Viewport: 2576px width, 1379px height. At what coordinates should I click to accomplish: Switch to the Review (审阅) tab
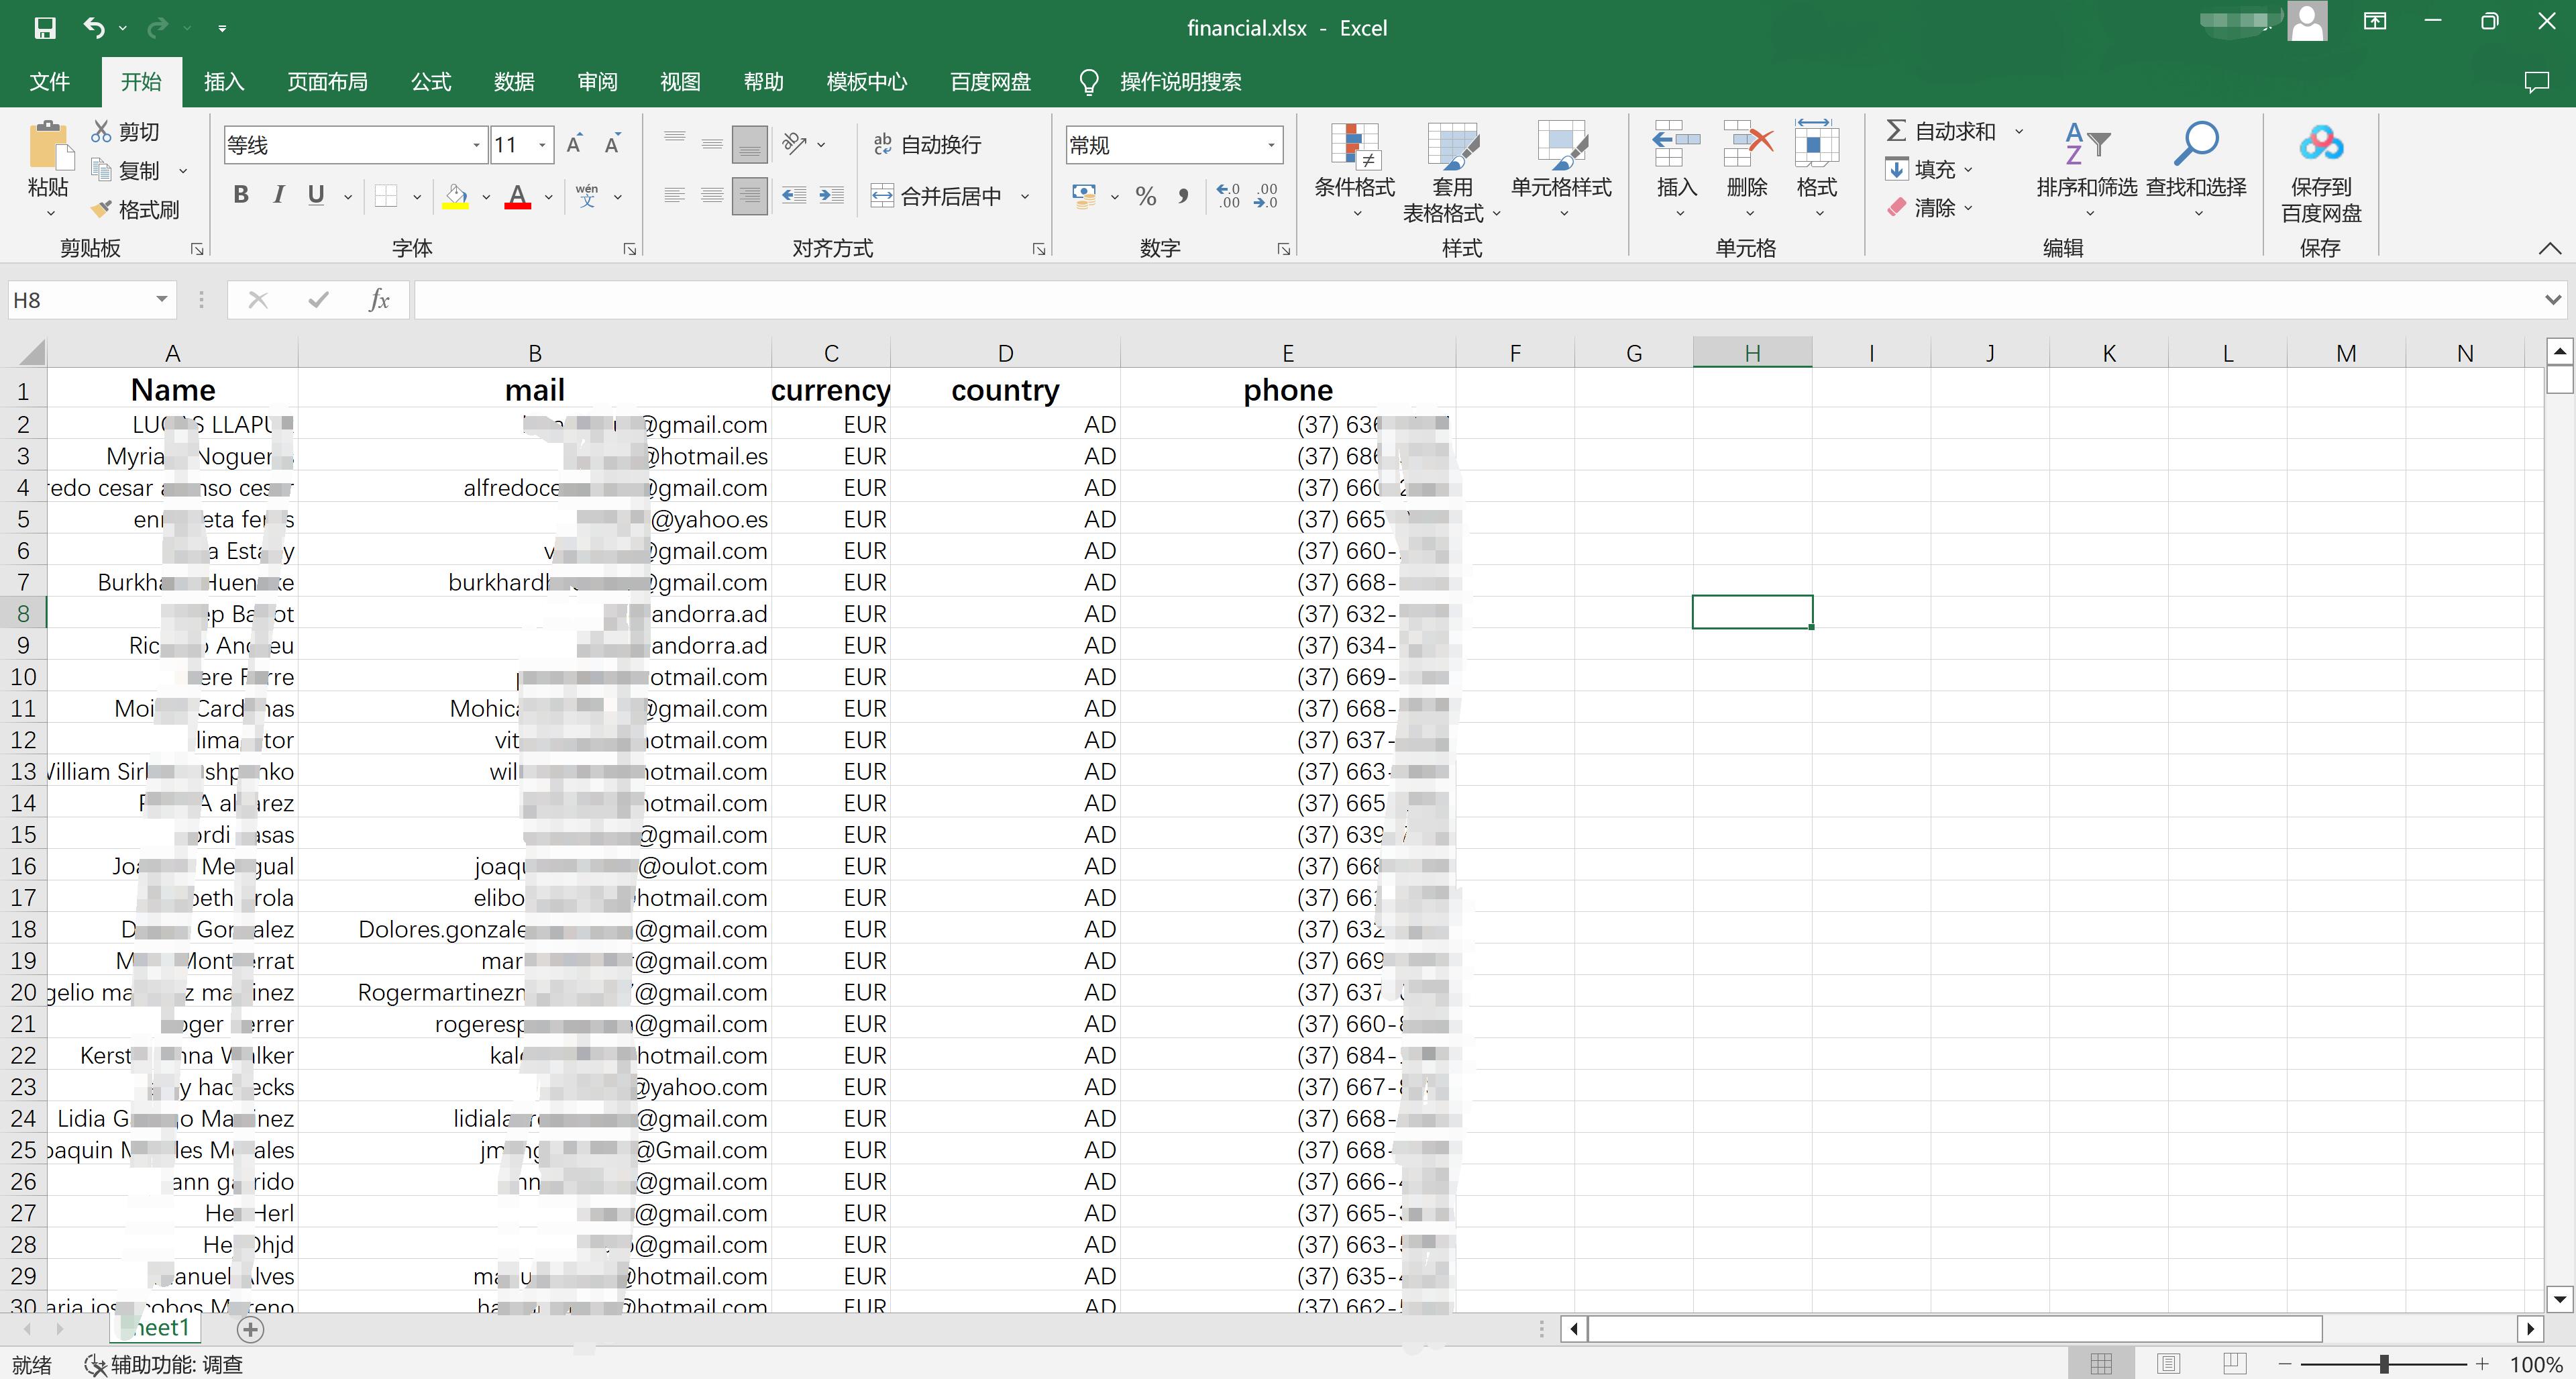597,81
